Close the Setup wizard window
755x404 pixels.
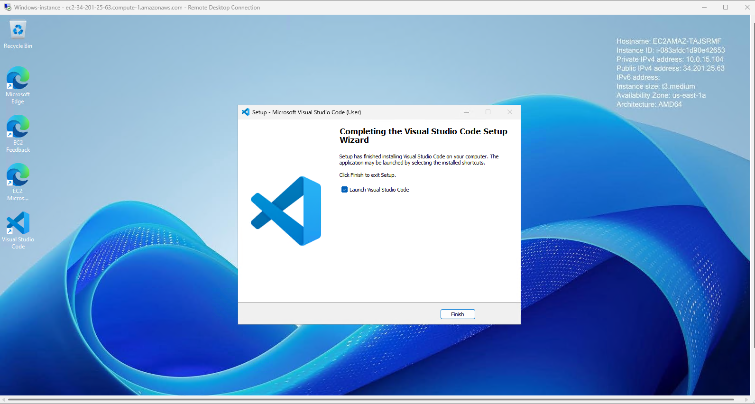click(x=510, y=112)
